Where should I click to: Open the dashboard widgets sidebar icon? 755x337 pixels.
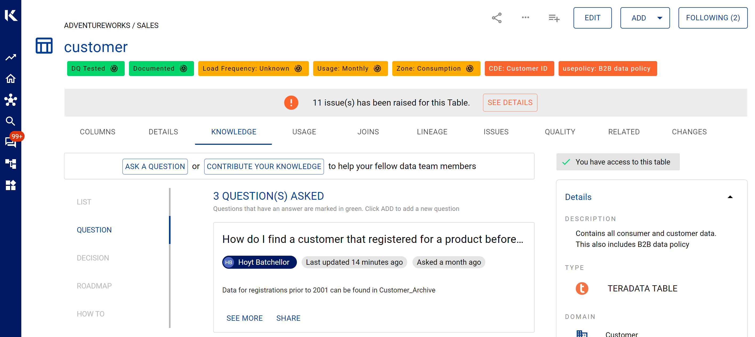click(x=11, y=185)
